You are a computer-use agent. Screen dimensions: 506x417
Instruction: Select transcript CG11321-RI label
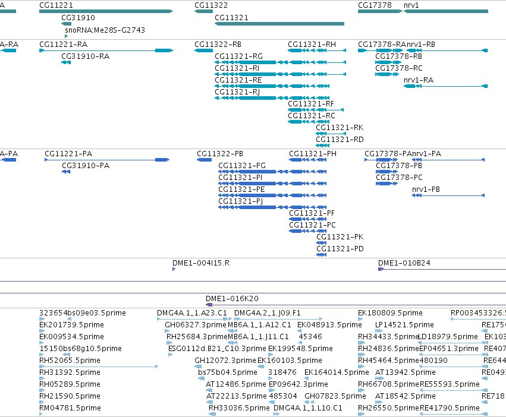coord(237,68)
